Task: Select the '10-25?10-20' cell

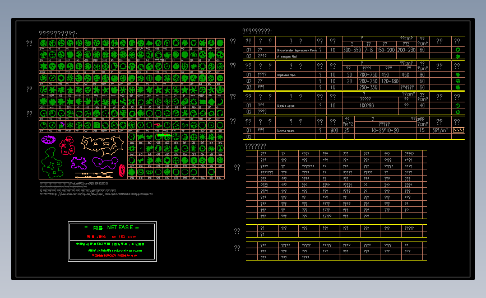Action: pyautogui.click(x=385, y=130)
